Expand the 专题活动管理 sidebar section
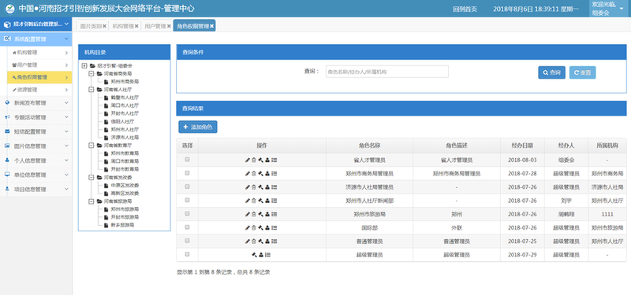Image resolution: width=631 pixels, height=295 pixels. 35,117
